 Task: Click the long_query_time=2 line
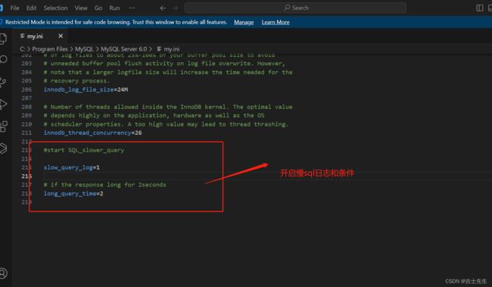pos(73,193)
